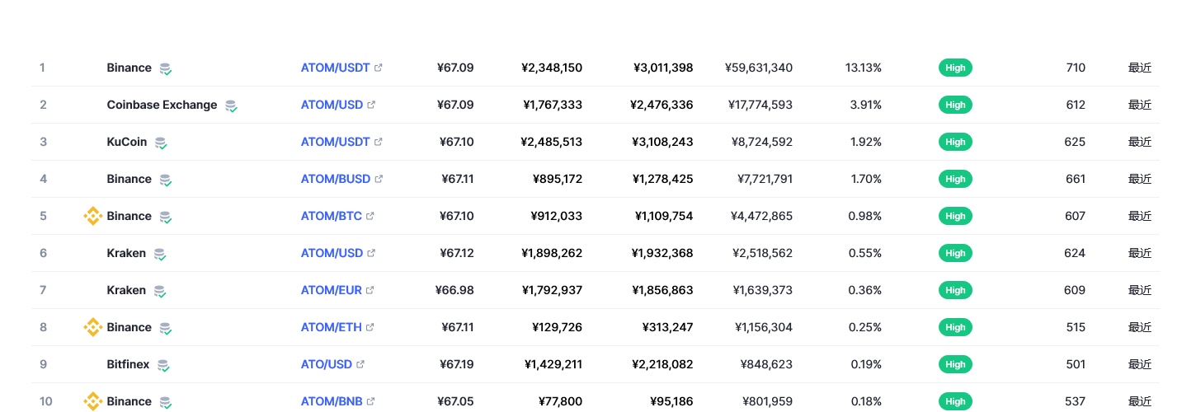1196x412 pixels.
Task: Click the High badge in row 7
Action: 955,290
